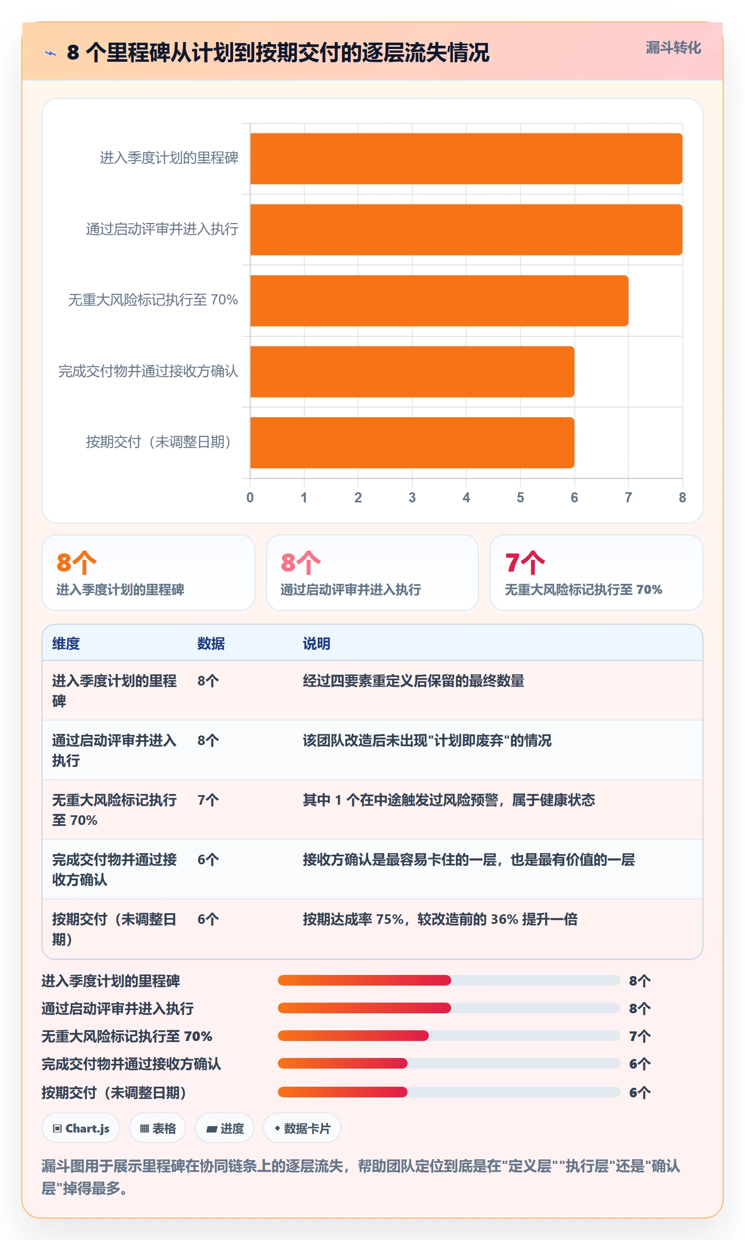Click the 完成交付物并通过接收方确认 chart bar
The image size is (745, 1240).
click(412, 371)
